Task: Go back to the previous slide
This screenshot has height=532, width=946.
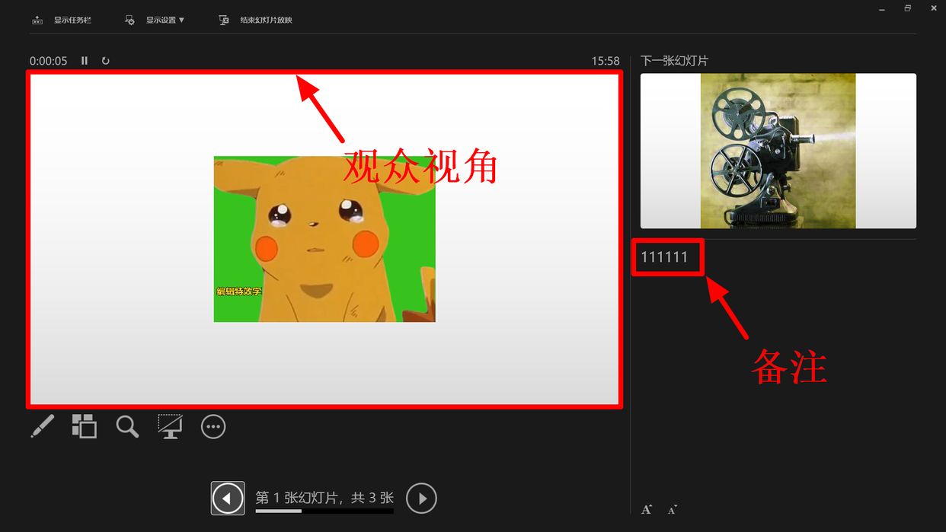Action: (x=227, y=498)
